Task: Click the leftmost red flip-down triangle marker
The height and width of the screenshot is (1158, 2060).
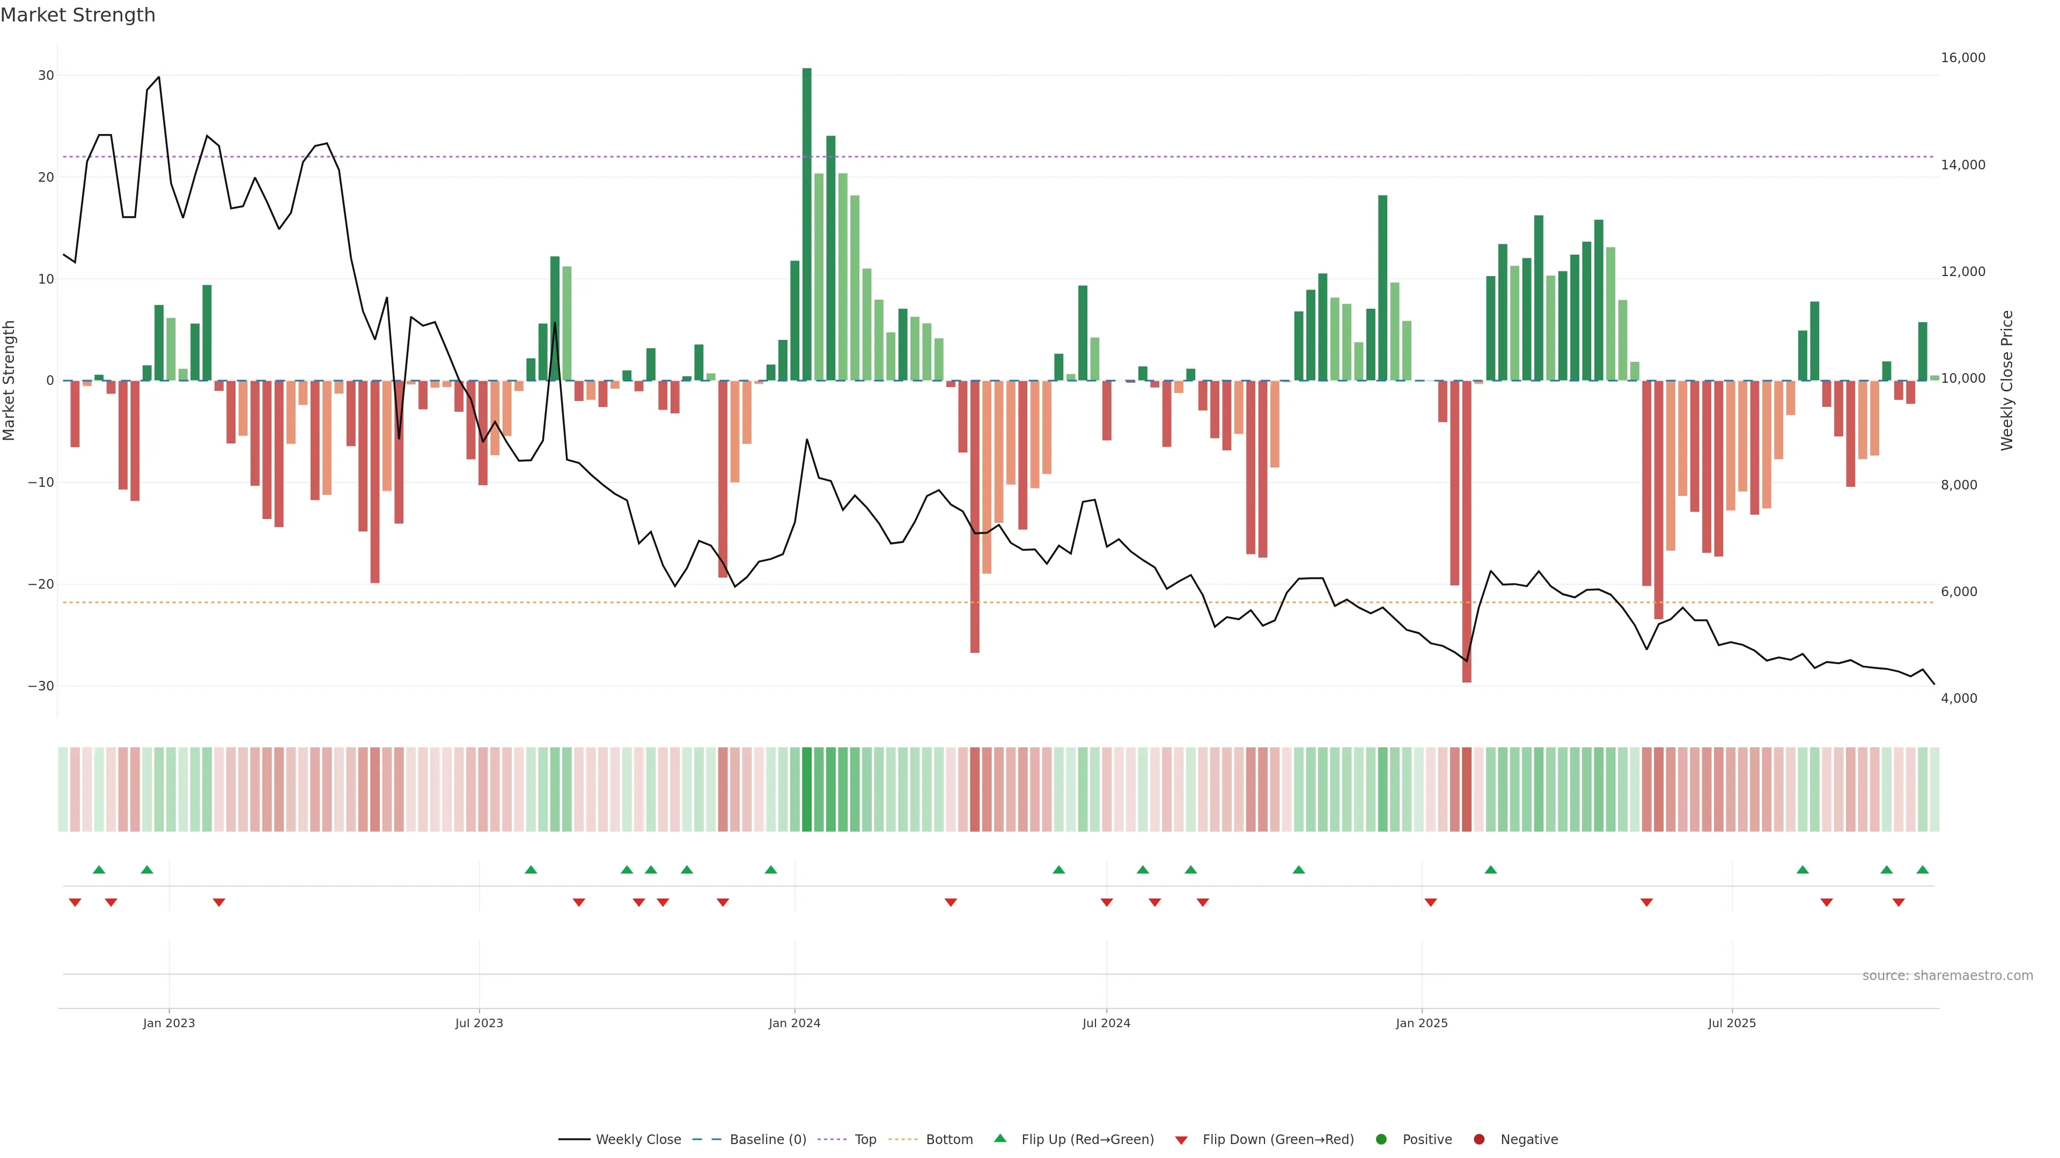Action: point(75,902)
